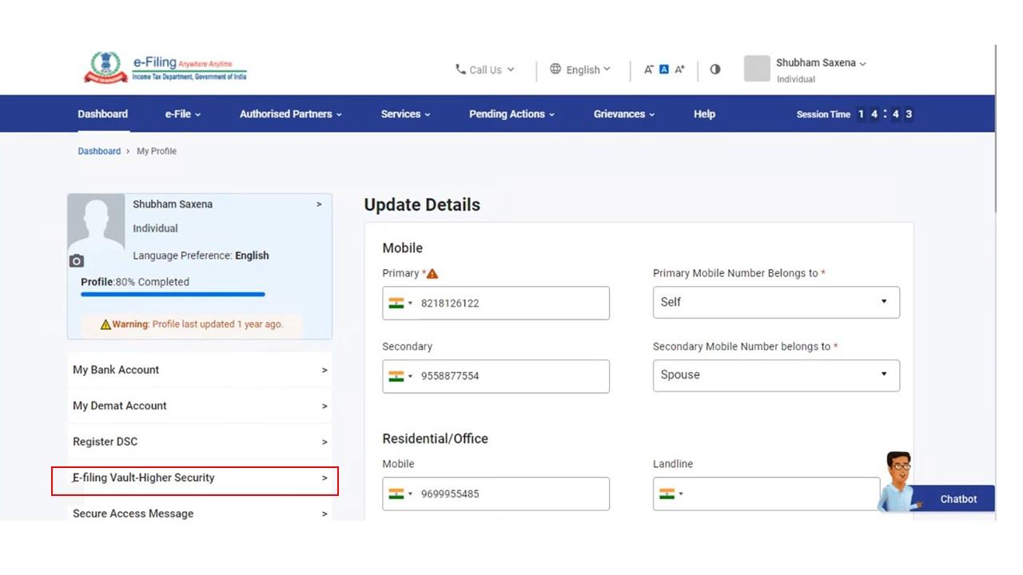Click the profile completion progress bar

click(173, 295)
